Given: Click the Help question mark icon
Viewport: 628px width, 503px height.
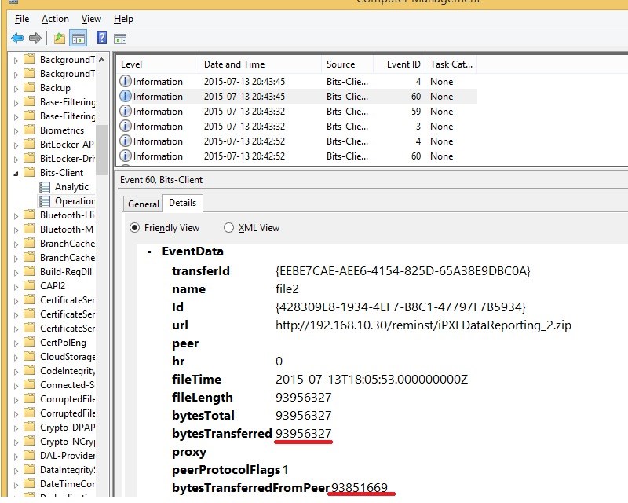Looking at the screenshot, I should click(x=100, y=38).
